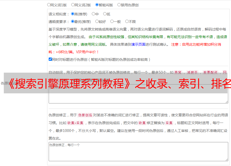The image size is (231, 166).
Task: Set 语义相似度 to 低
Action: 105,14
